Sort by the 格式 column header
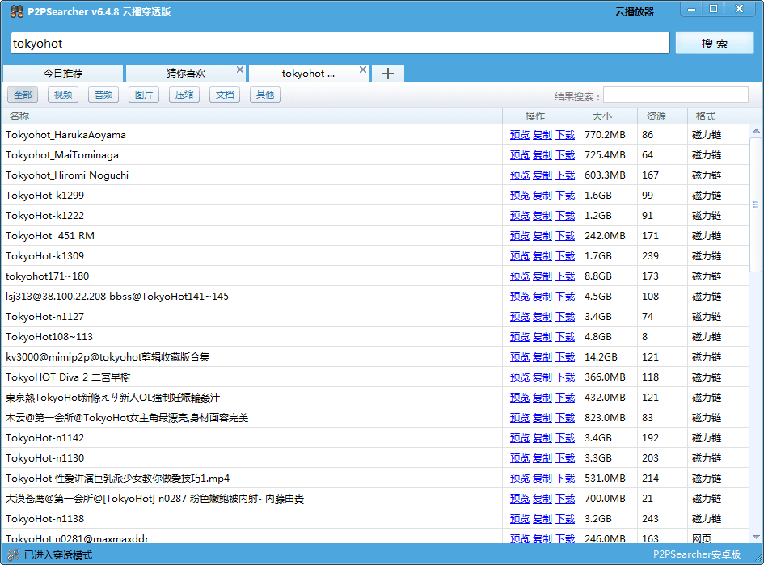The height and width of the screenshot is (565, 764). click(x=712, y=116)
